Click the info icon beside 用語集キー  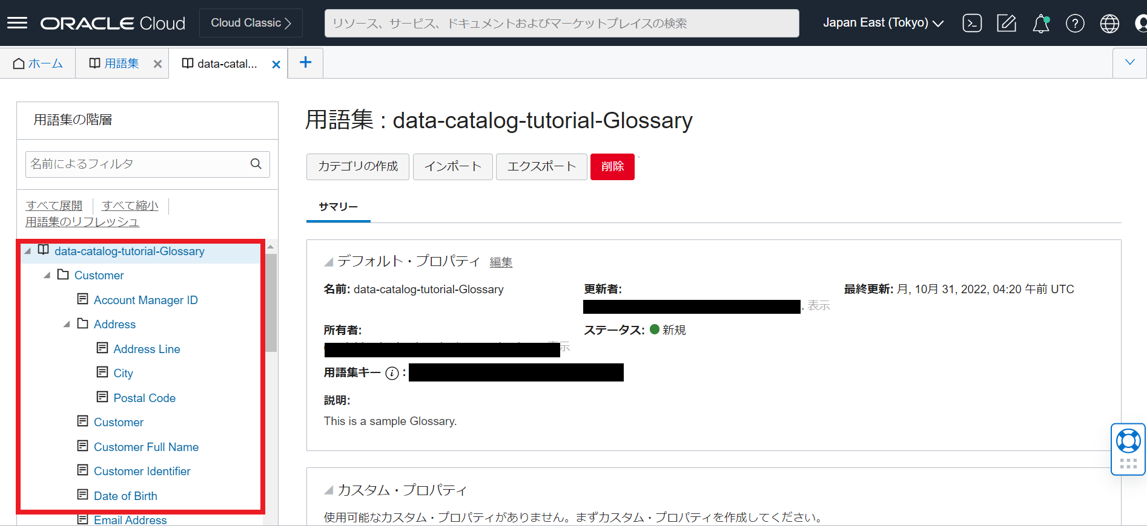click(x=392, y=373)
